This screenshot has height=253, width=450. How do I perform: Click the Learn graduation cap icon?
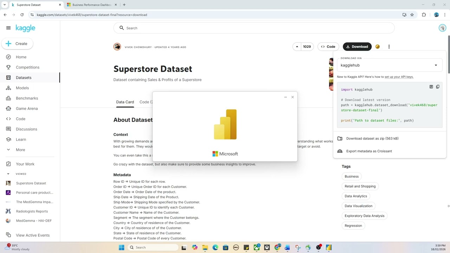(x=8, y=140)
